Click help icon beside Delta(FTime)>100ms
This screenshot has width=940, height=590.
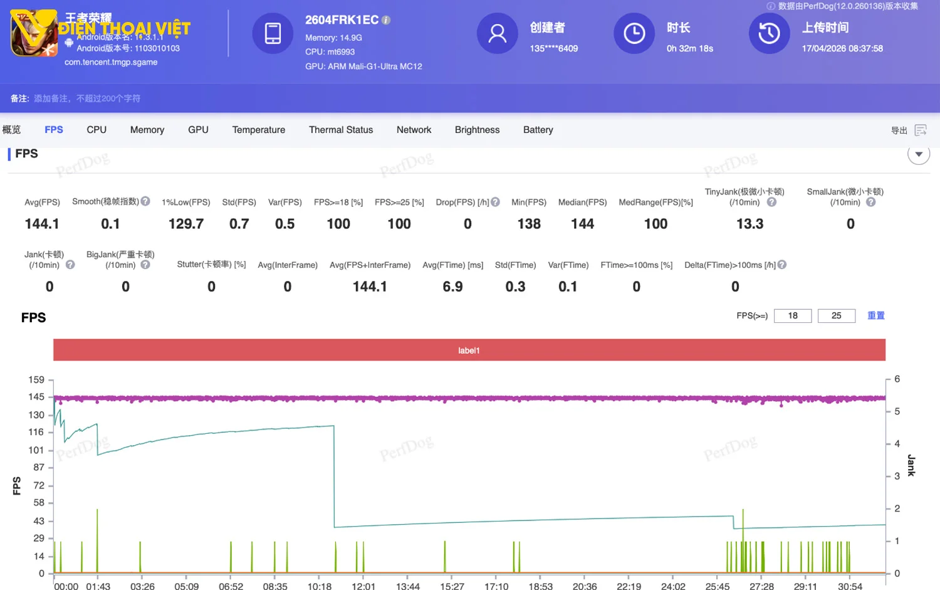coord(782,265)
